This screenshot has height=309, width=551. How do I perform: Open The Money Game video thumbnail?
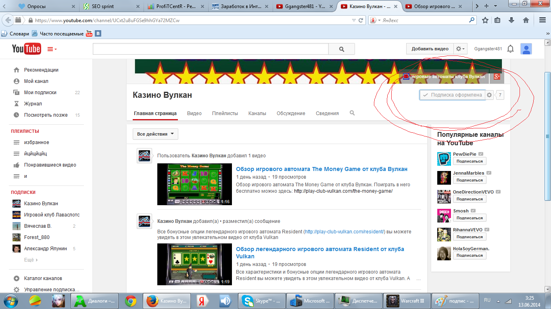click(194, 184)
